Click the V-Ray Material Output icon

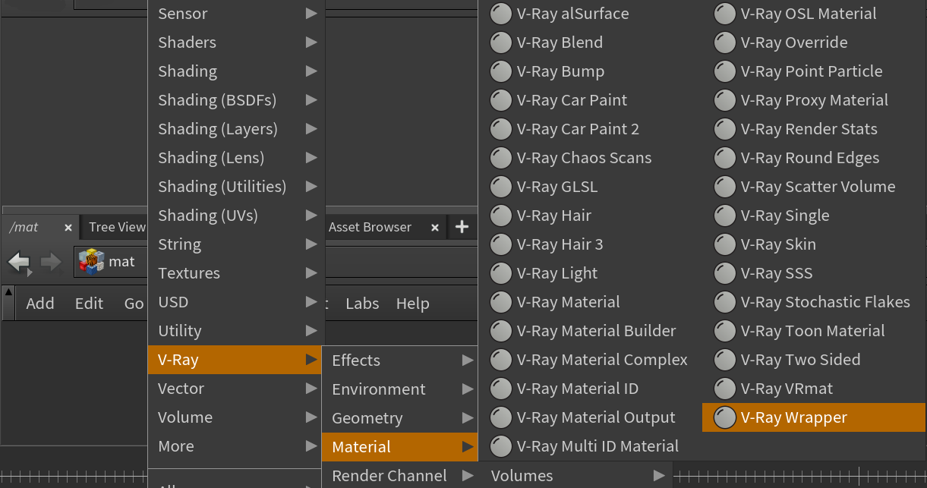pos(500,417)
